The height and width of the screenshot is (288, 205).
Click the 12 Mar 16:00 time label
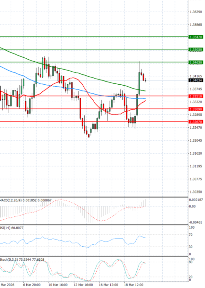coord(84,284)
